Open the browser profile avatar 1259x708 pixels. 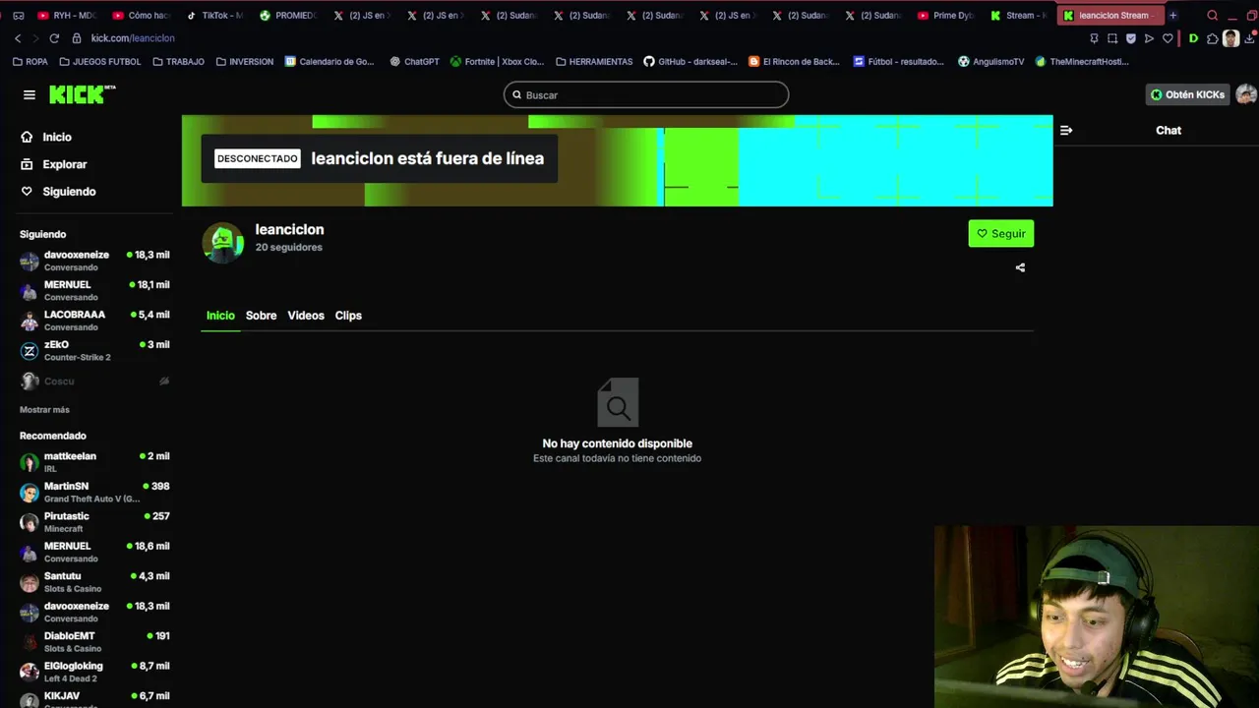(x=1230, y=38)
